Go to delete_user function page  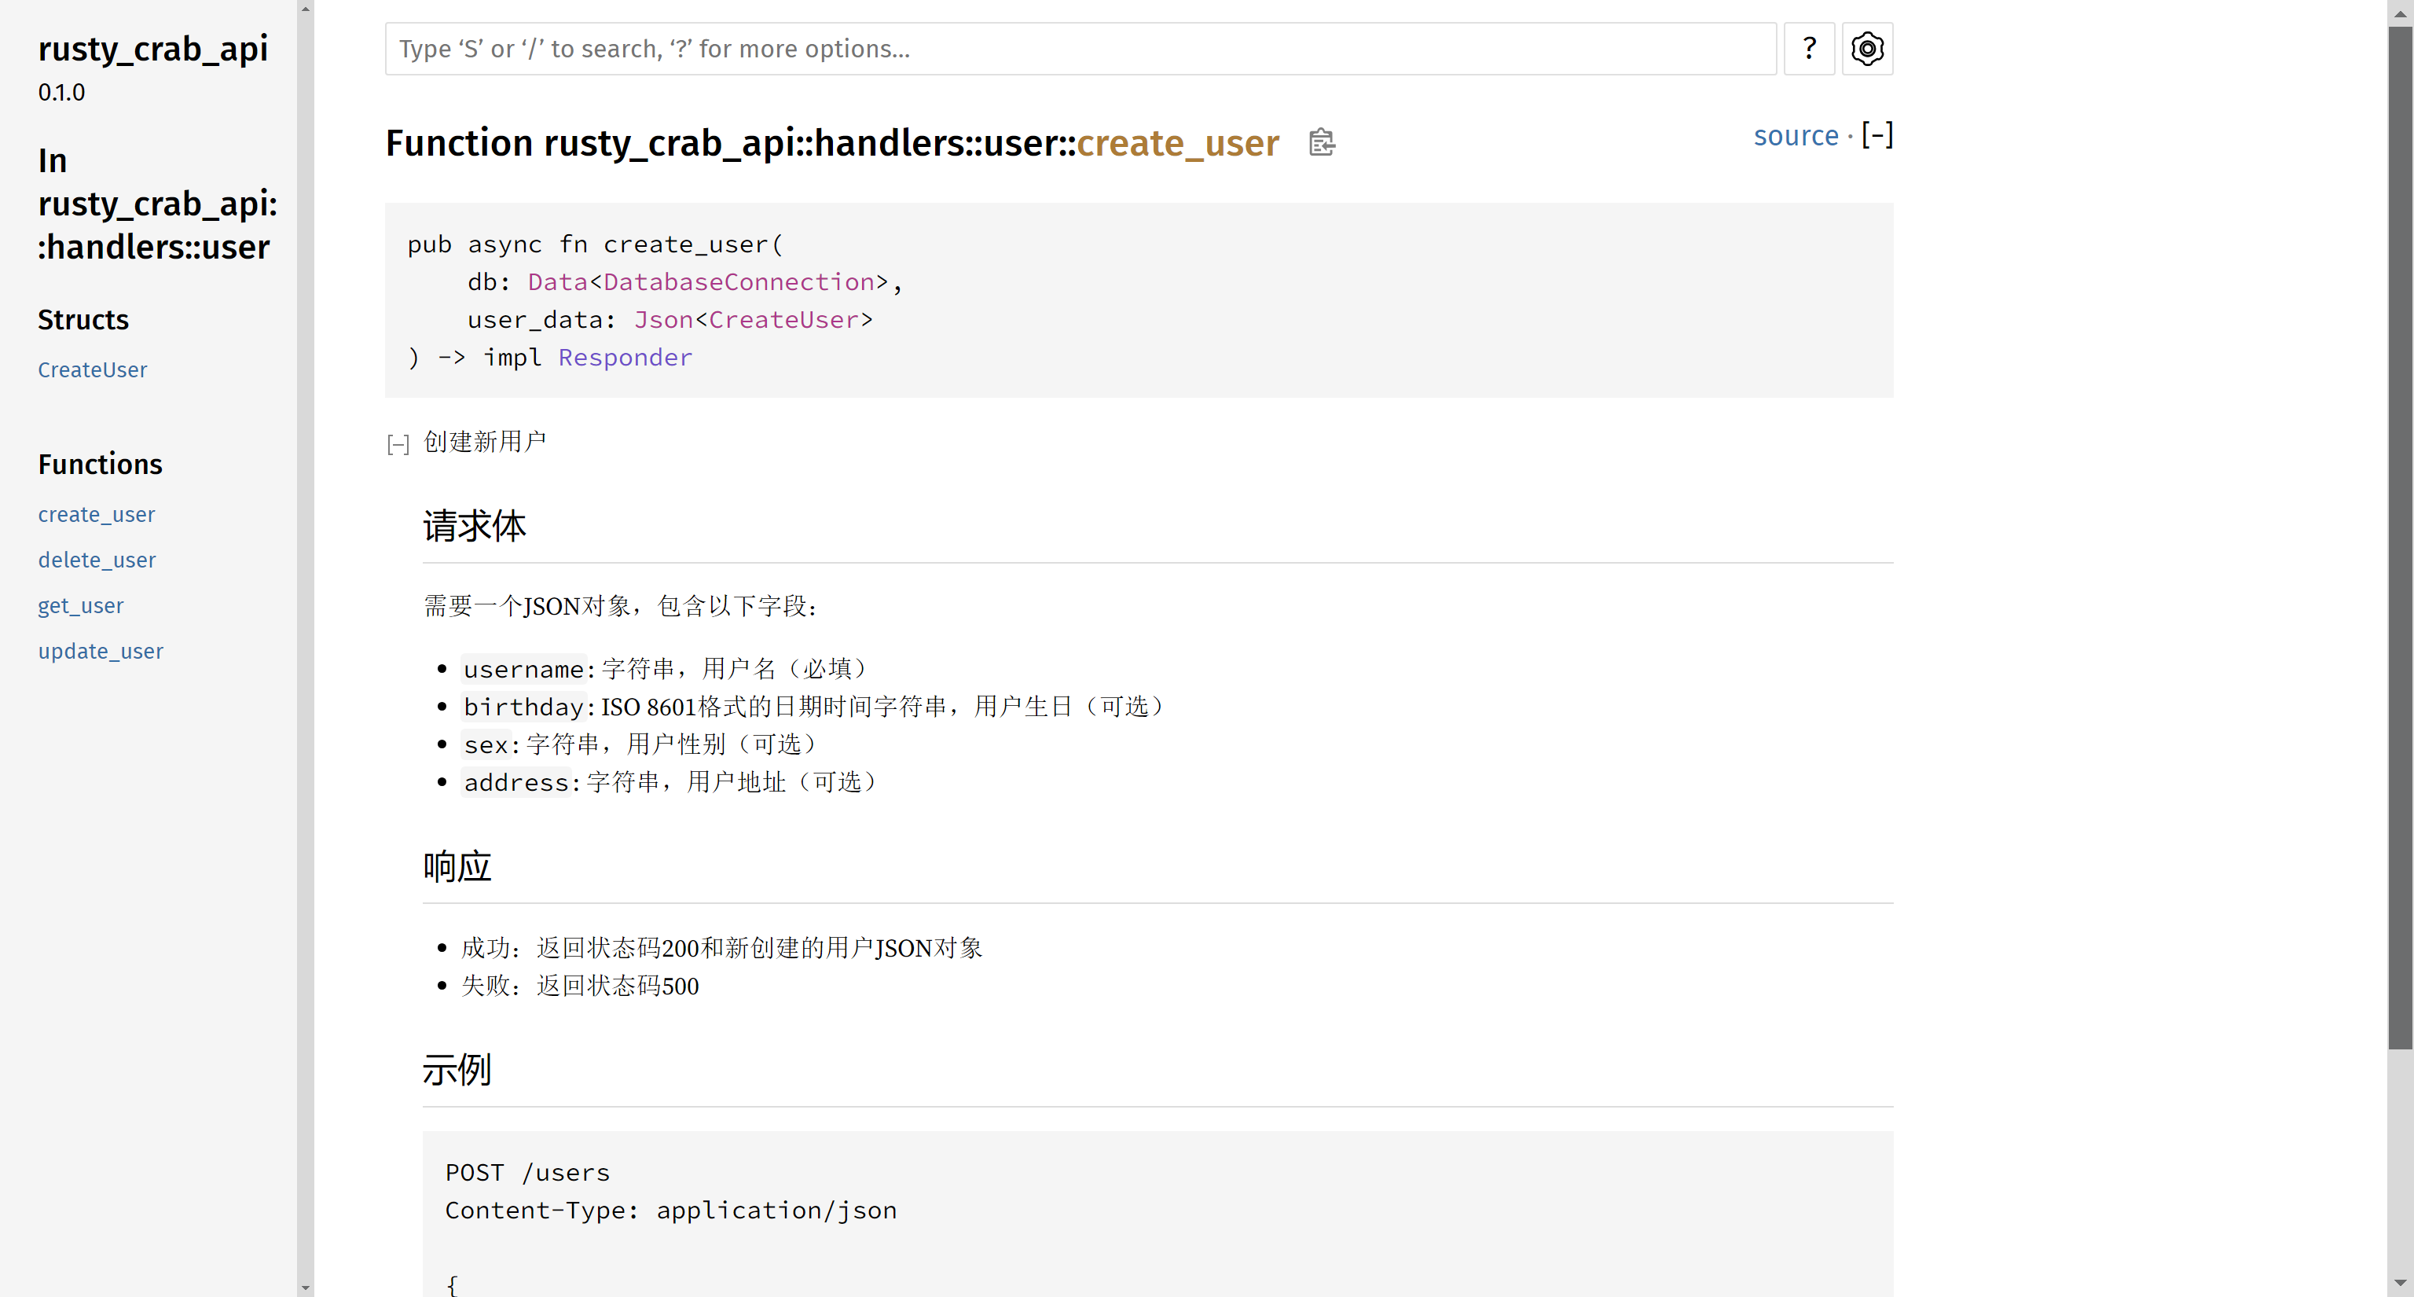97,560
